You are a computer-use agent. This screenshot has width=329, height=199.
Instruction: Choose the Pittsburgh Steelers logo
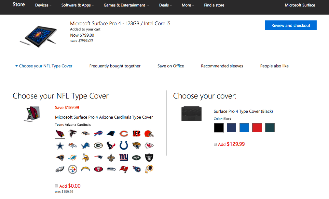click(x=73, y=169)
